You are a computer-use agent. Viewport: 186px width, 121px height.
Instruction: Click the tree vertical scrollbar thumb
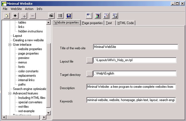[48, 75]
